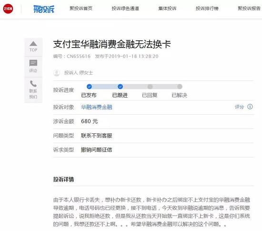Open the 聚投诉 site logo

44,9
